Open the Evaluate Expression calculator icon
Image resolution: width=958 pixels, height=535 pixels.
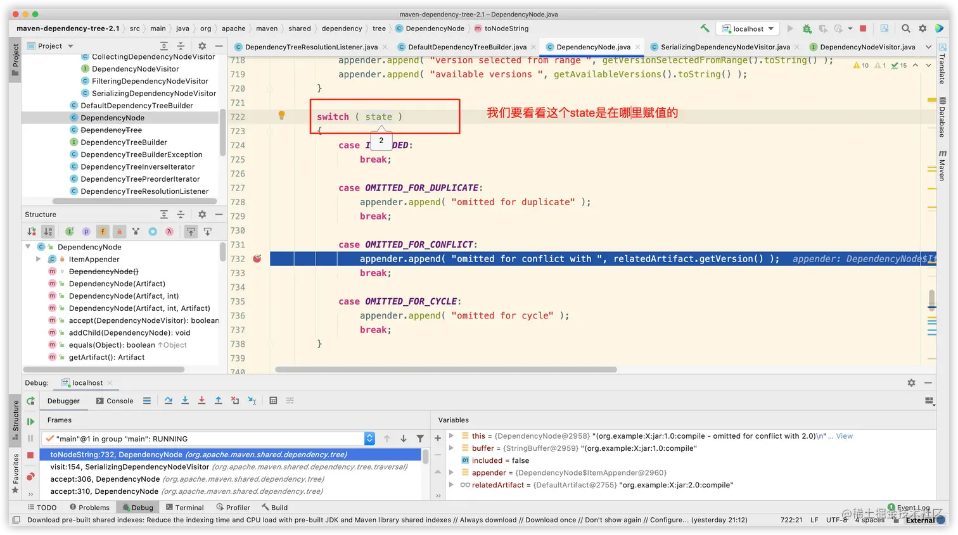273,401
